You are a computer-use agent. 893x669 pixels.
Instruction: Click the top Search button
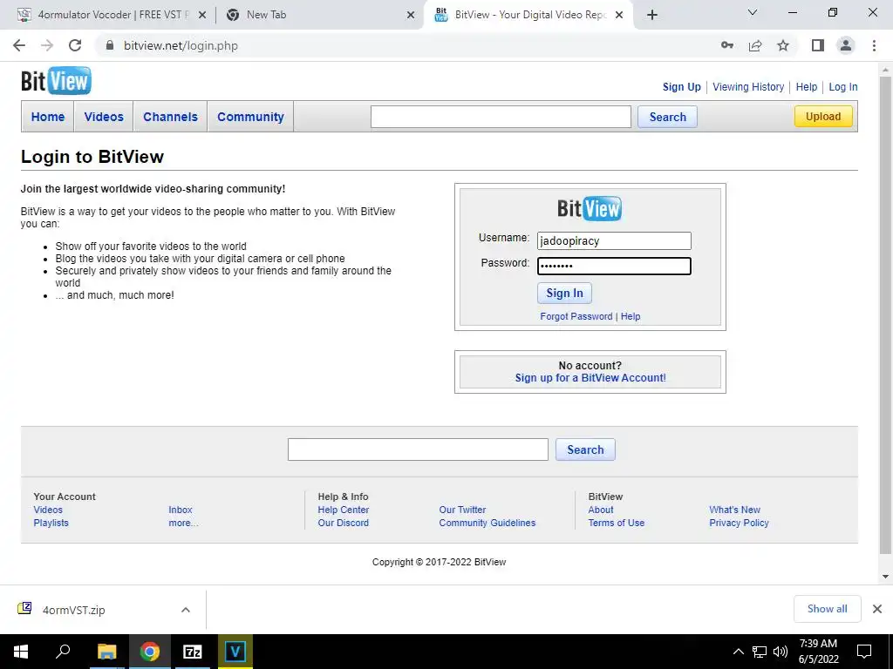[667, 117]
